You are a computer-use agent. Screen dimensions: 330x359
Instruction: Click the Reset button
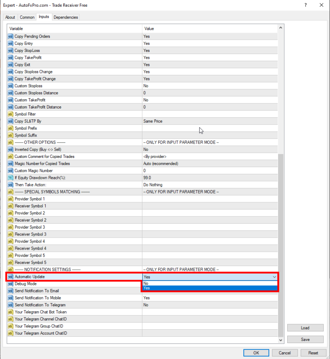pyautogui.click(x=313, y=353)
